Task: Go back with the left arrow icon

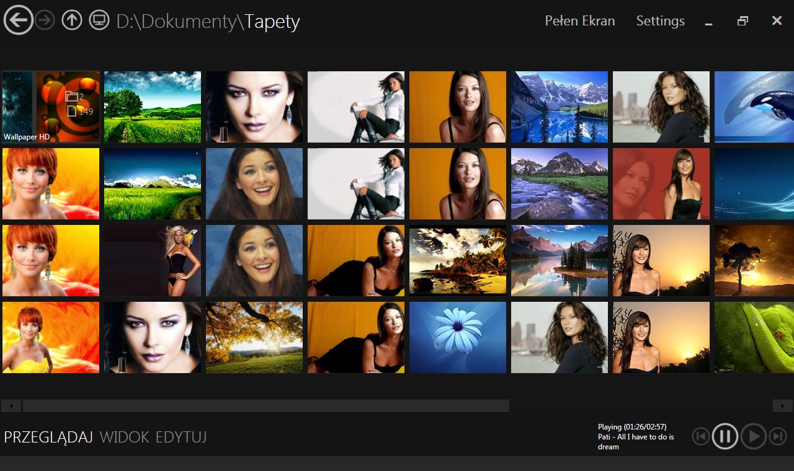Action: [19, 20]
